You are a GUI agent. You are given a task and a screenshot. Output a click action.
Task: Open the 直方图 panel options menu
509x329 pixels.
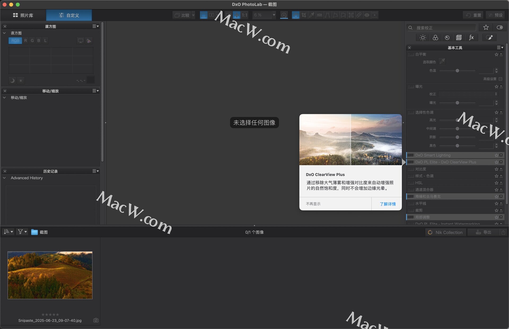click(x=95, y=26)
